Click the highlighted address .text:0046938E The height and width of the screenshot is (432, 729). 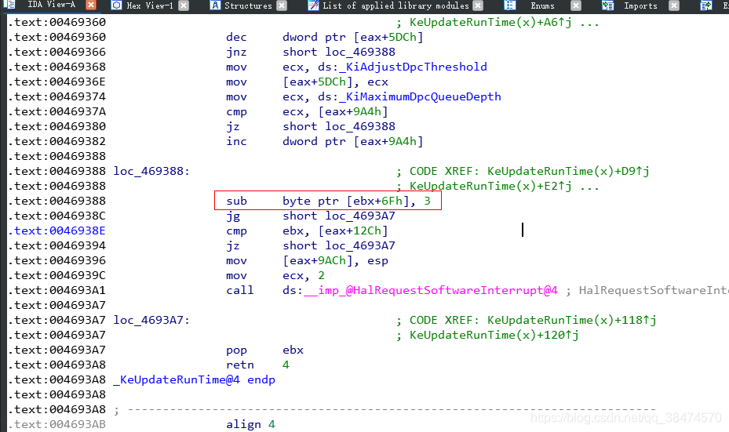pos(56,231)
